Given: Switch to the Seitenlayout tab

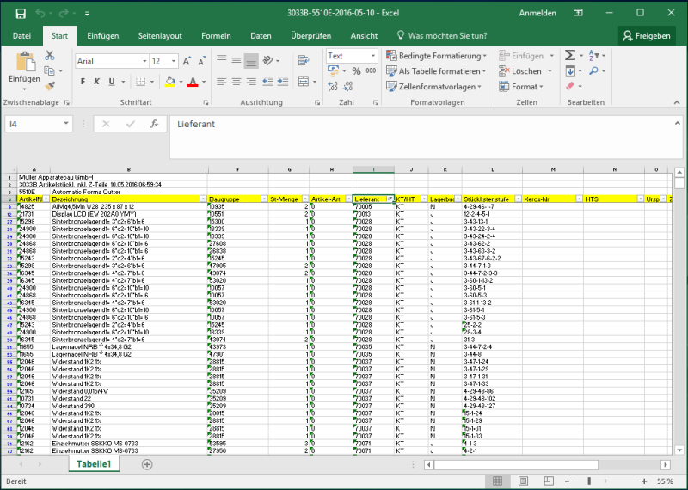Looking at the screenshot, I should tap(160, 35).
